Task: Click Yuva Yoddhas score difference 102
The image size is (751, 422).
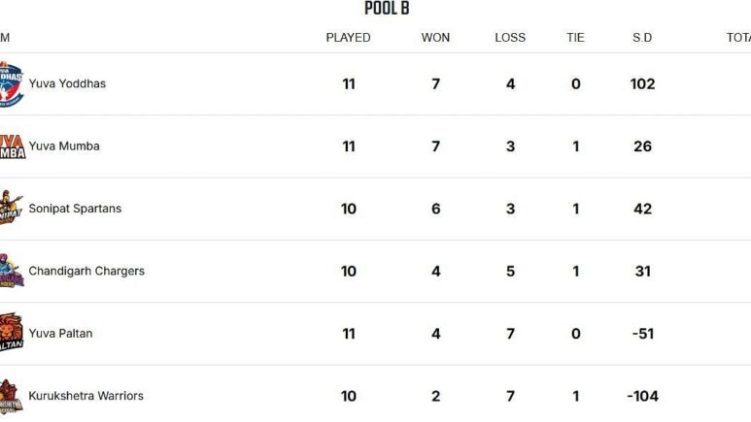Action: pyautogui.click(x=642, y=84)
